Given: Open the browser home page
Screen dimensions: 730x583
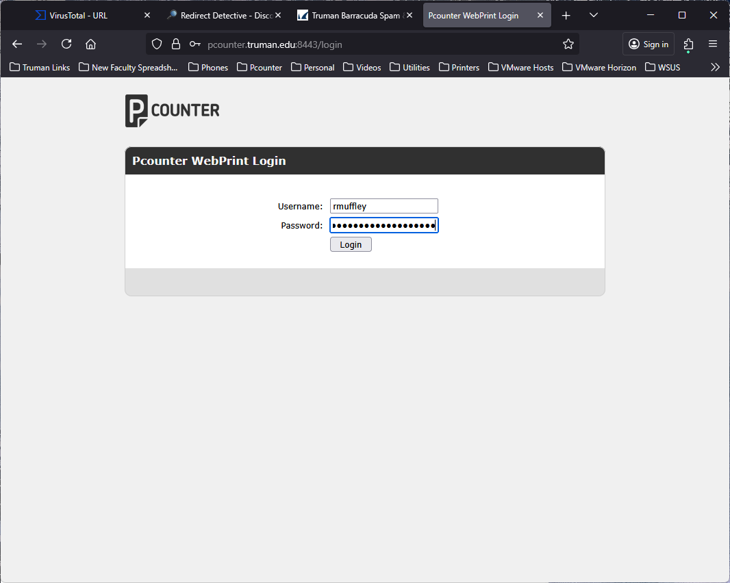Looking at the screenshot, I should (x=91, y=44).
